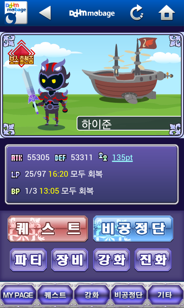
Task: Switch to the MY PAGE tab
Action: click(18, 295)
